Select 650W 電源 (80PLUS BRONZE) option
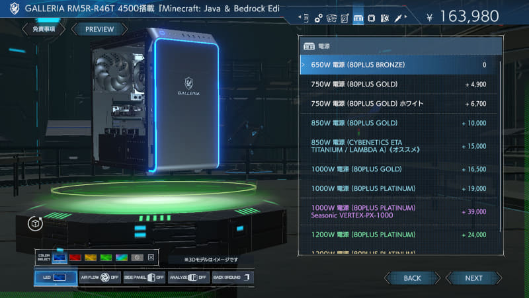Image resolution: width=529 pixels, height=298 pixels. pos(399,65)
